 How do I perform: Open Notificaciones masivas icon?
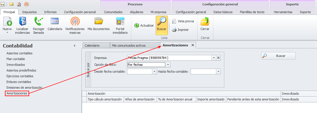pos(75,21)
